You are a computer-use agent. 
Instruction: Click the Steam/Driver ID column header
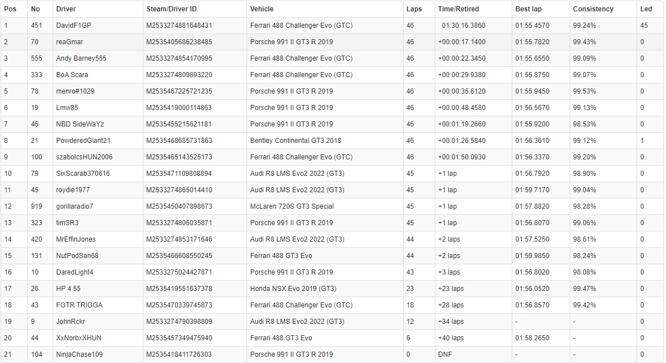pyautogui.click(x=172, y=9)
